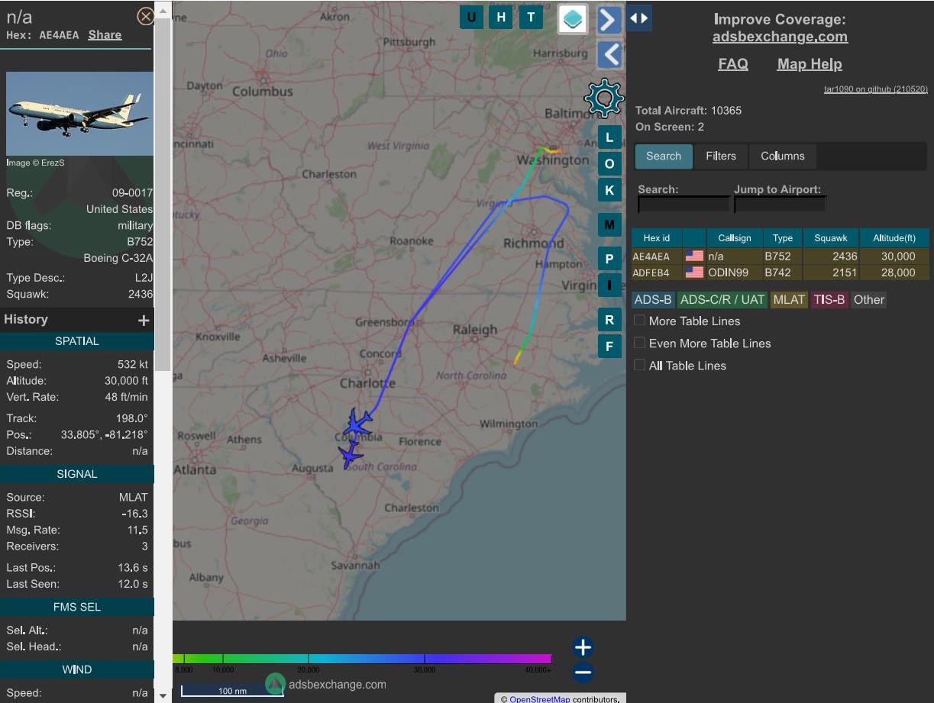The width and height of the screenshot is (934, 703).
Task: Click the O map button
Action: (x=609, y=164)
